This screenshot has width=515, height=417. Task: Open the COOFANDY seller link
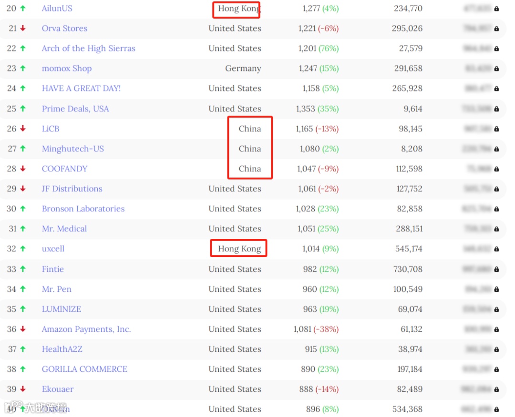coord(65,169)
